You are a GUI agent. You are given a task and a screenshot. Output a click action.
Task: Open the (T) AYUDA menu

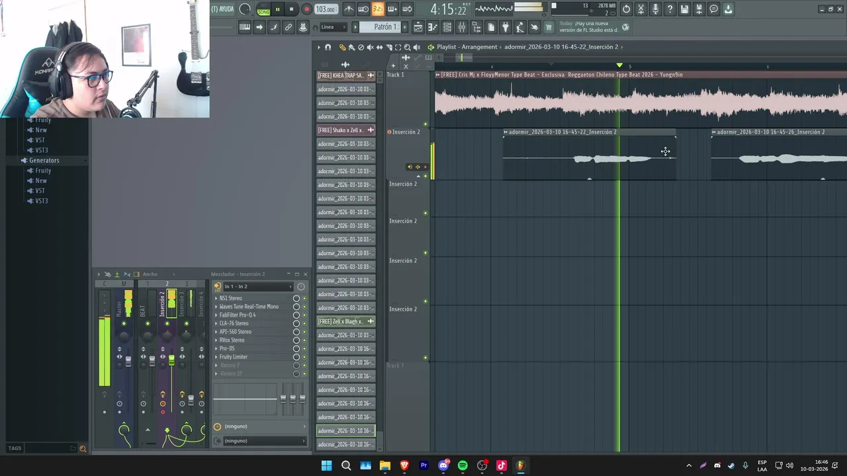click(222, 9)
